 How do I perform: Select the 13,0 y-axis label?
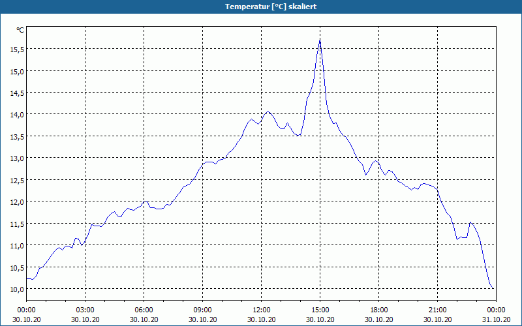pos(17,158)
